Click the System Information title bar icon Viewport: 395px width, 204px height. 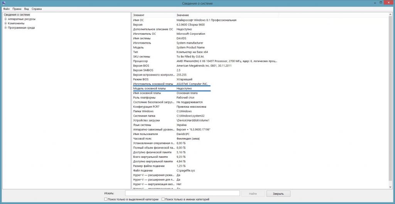[x=3, y=3]
